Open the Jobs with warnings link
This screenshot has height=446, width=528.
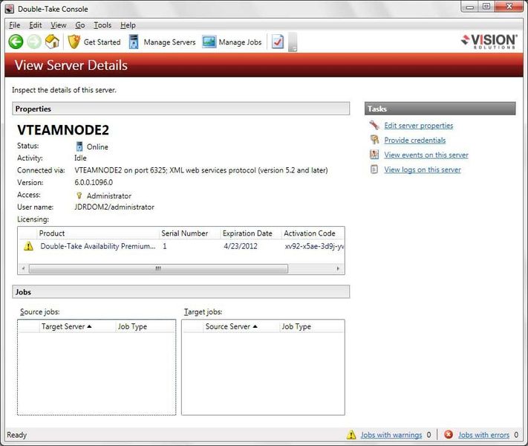(x=391, y=435)
